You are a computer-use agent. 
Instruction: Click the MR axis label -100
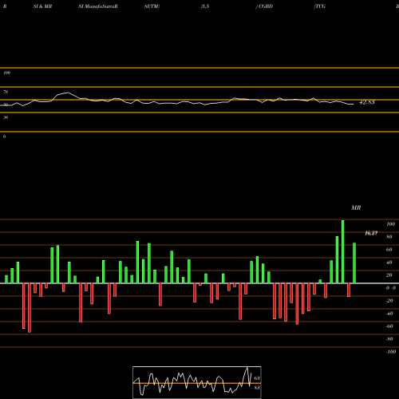(x=391, y=352)
